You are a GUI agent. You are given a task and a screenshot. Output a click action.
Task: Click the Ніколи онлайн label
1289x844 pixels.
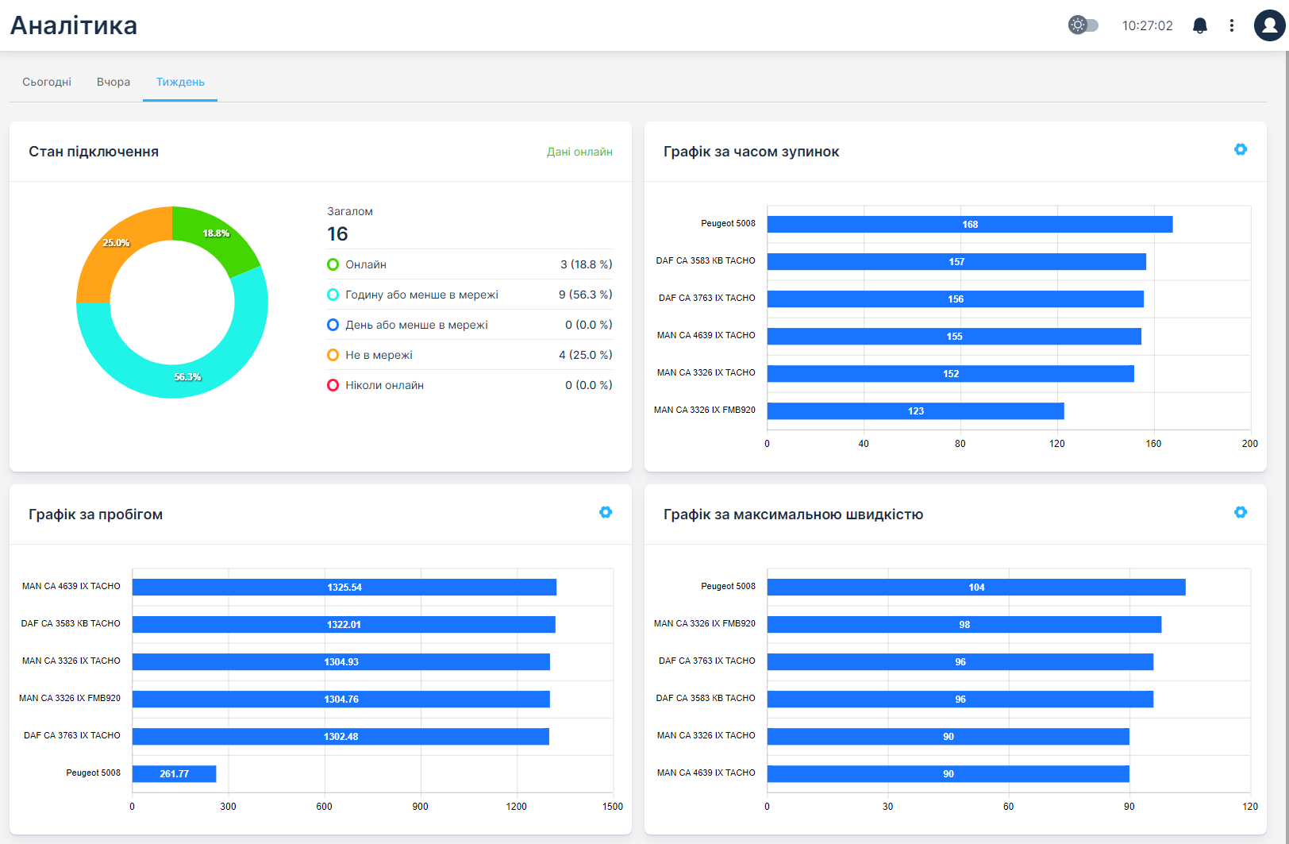tap(384, 385)
